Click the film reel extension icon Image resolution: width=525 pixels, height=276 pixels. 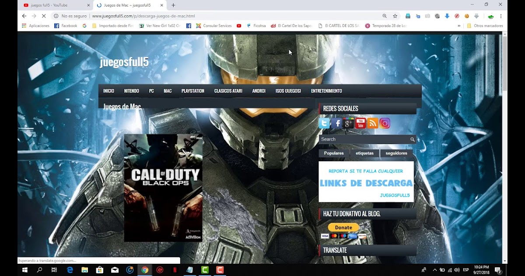(x=437, y=16)
